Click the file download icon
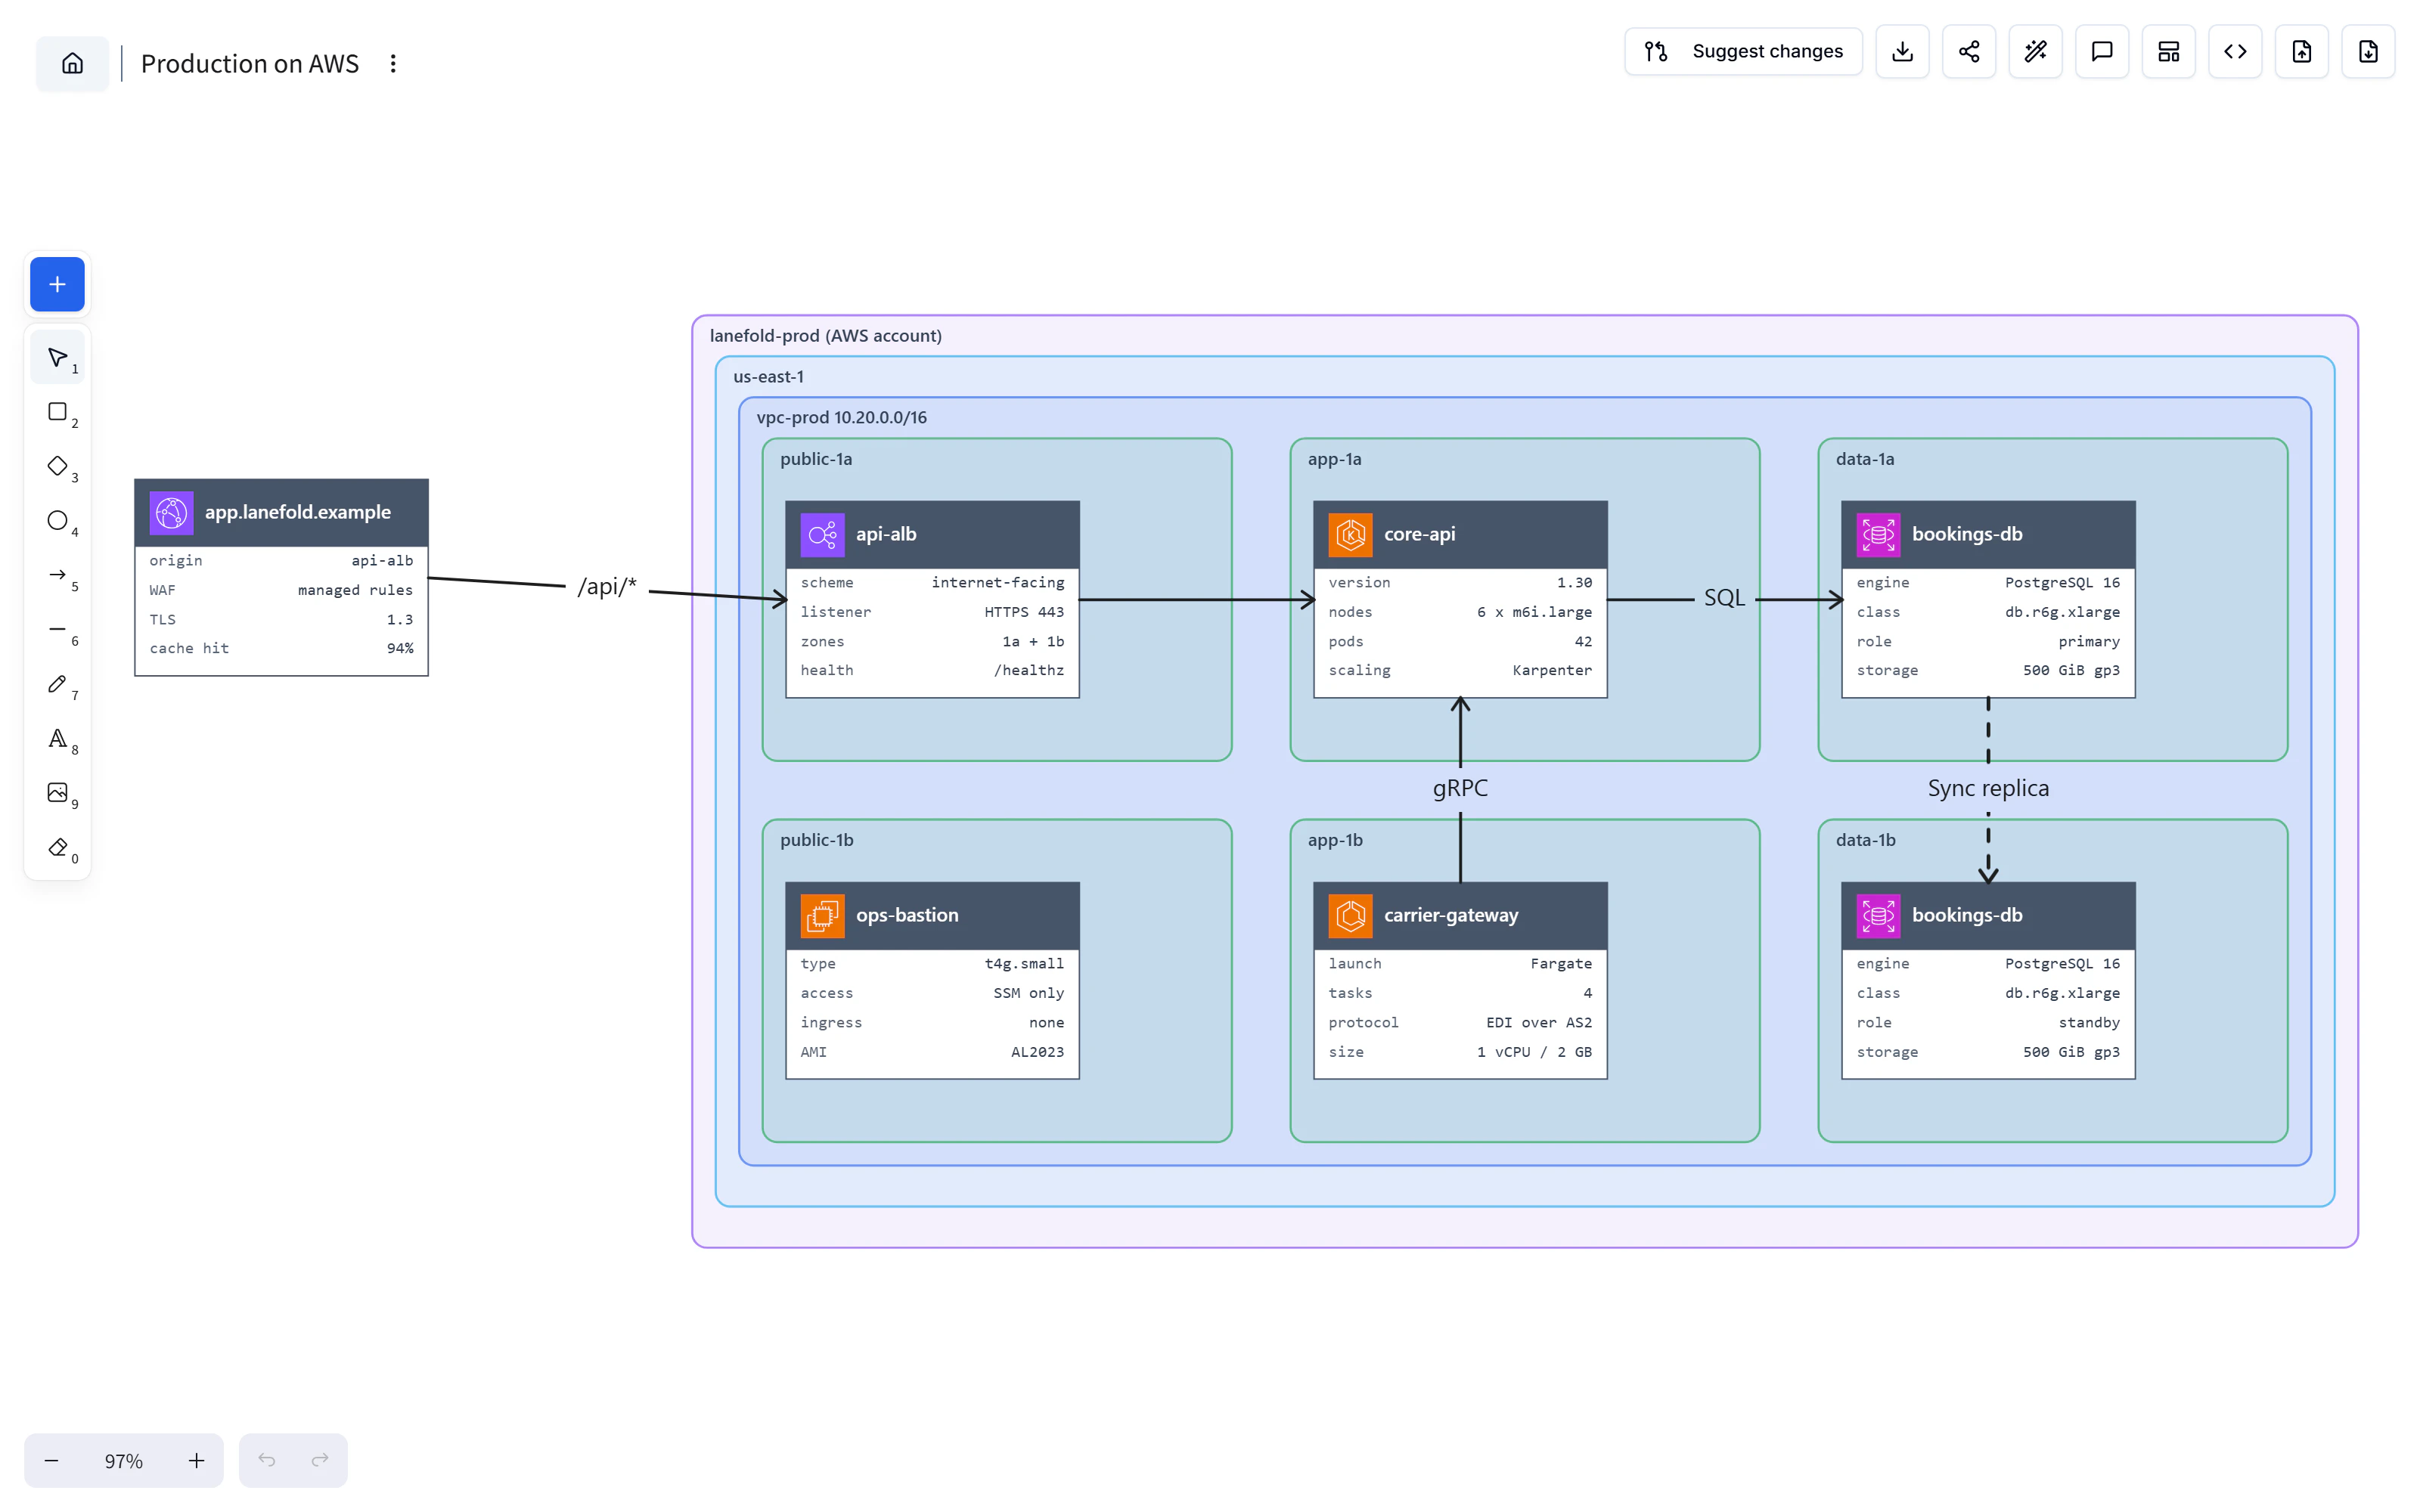Viewport: 2420px width, 1512px height. point(2368,51)
